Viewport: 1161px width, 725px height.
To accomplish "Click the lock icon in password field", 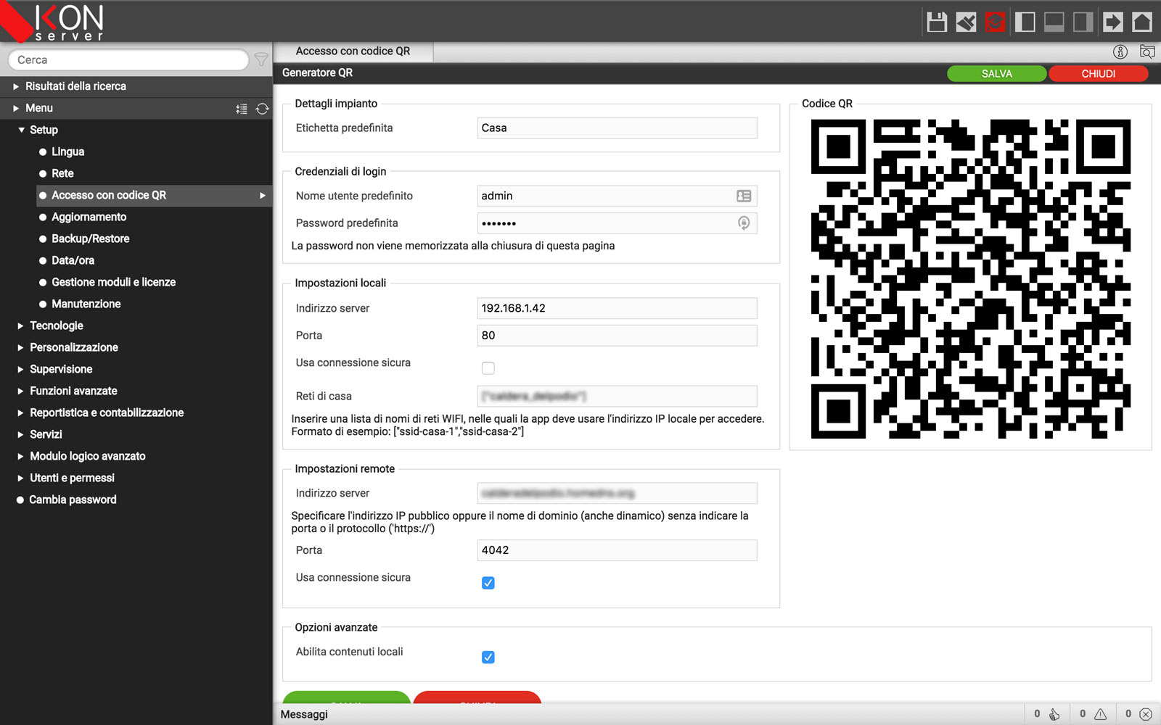I will click(744, 223).
